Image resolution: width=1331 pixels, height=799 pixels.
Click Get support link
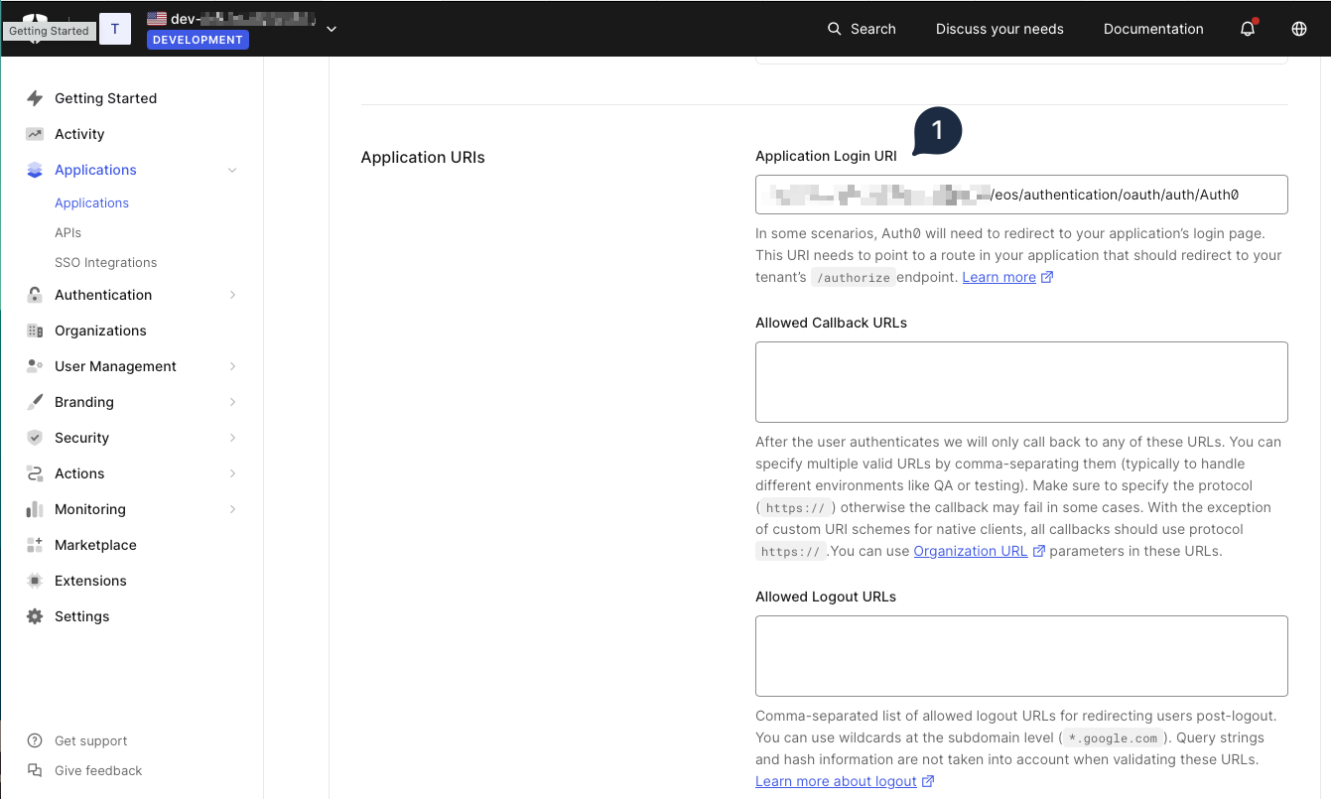coord(91,740)
